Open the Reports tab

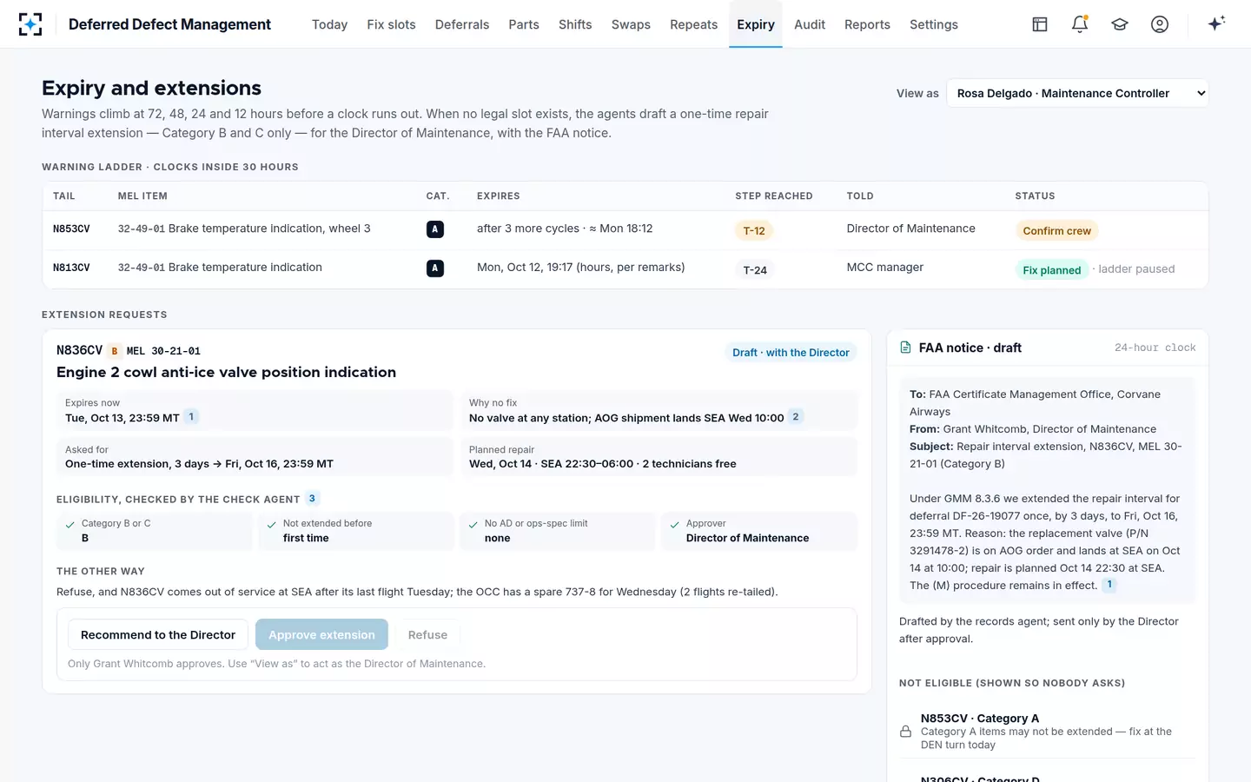point(867,24)
